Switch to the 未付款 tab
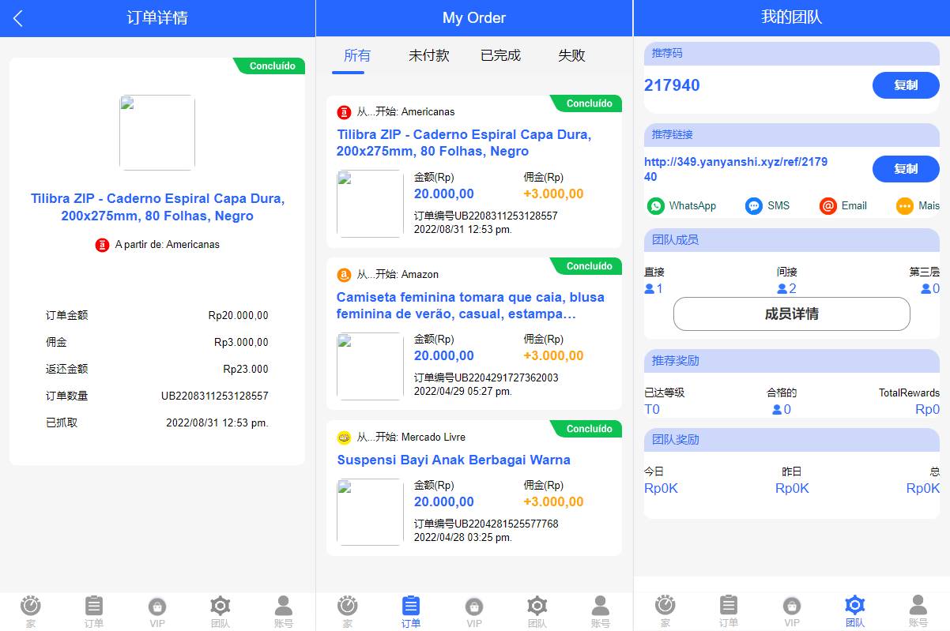Image resolution: width=950 pixels, height=631 pixels. pos(428,55)
